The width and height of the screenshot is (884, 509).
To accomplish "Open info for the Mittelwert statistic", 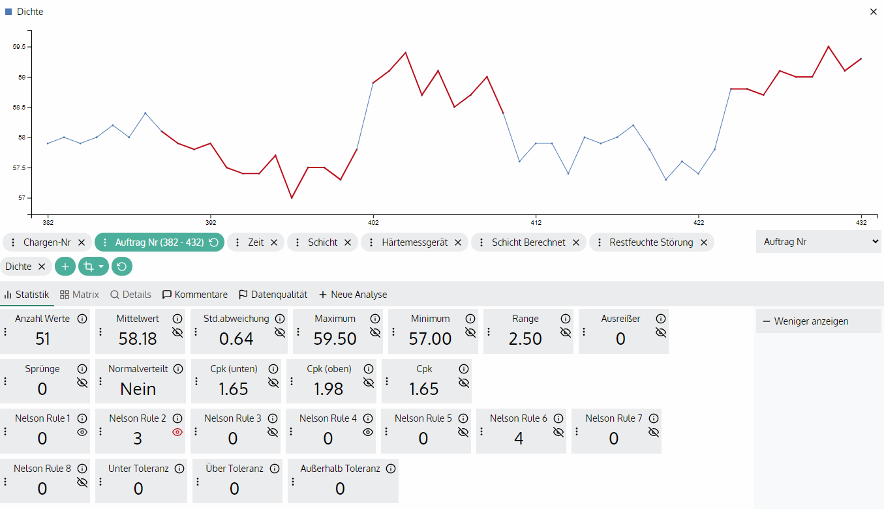I will (177, 319).
